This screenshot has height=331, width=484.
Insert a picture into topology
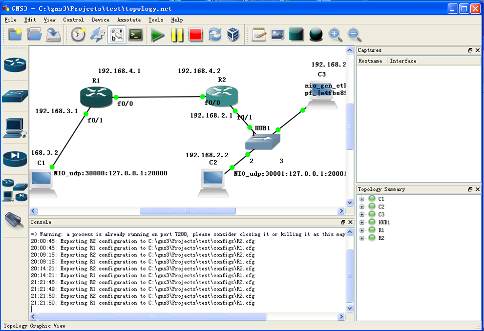pyautogui.click(x=277, y=35)
